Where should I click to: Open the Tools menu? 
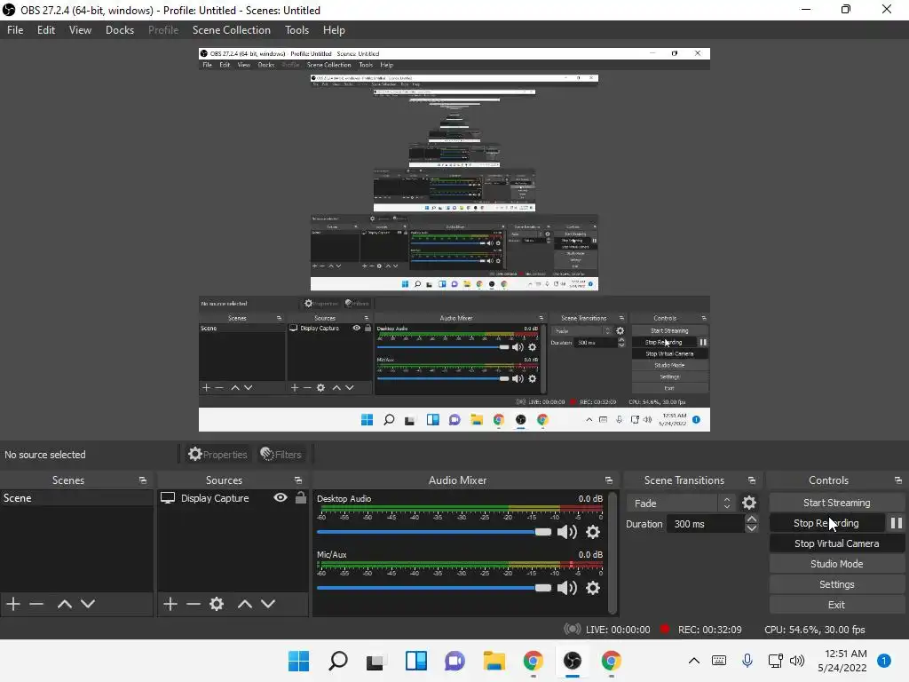pos(296,30)
